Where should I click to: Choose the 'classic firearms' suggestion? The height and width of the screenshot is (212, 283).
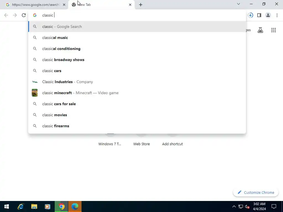tap(137, 126)
